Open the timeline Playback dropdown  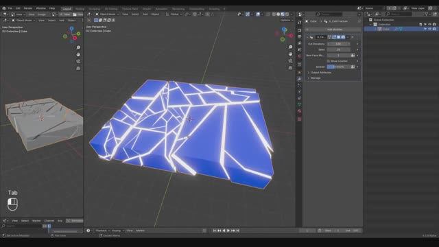click(x=102, y=231)
